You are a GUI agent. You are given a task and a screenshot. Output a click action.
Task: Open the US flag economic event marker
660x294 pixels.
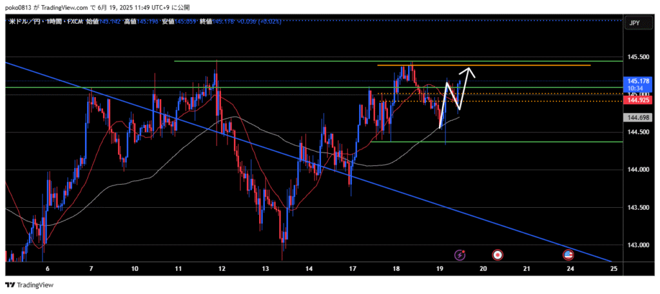tap(569, 255)
